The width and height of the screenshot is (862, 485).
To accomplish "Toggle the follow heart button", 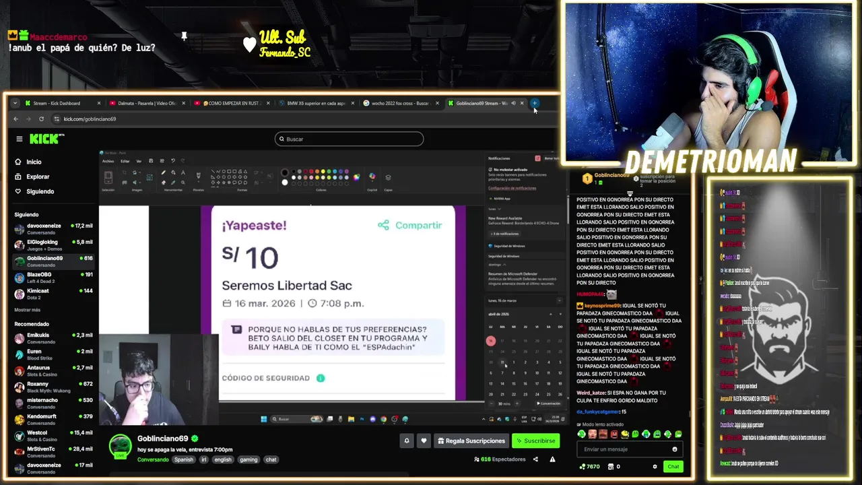I will click(424, 441).
